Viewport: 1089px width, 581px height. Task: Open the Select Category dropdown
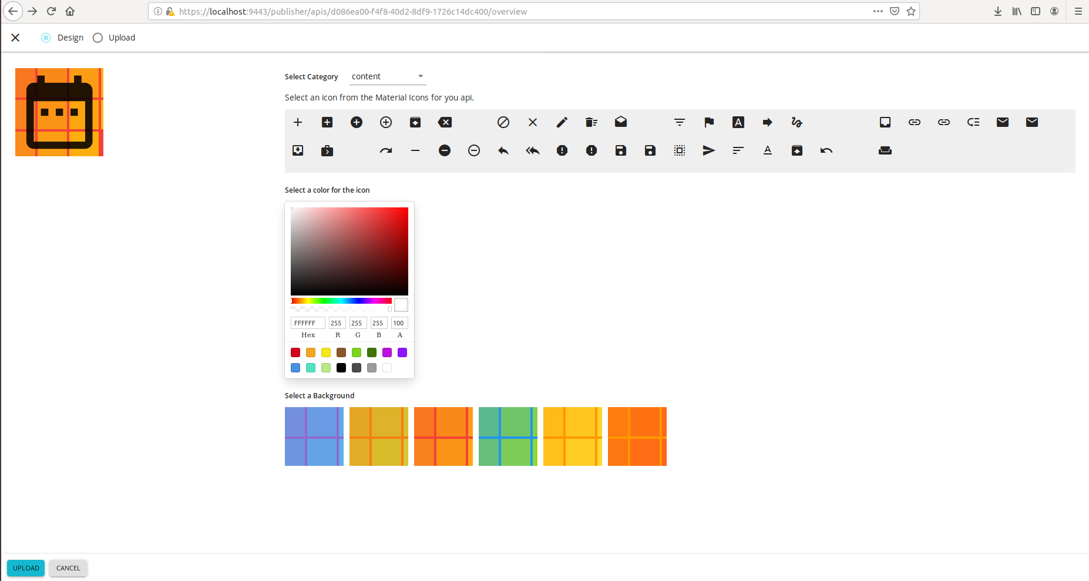pyautogui.click(x=388, y=76)
